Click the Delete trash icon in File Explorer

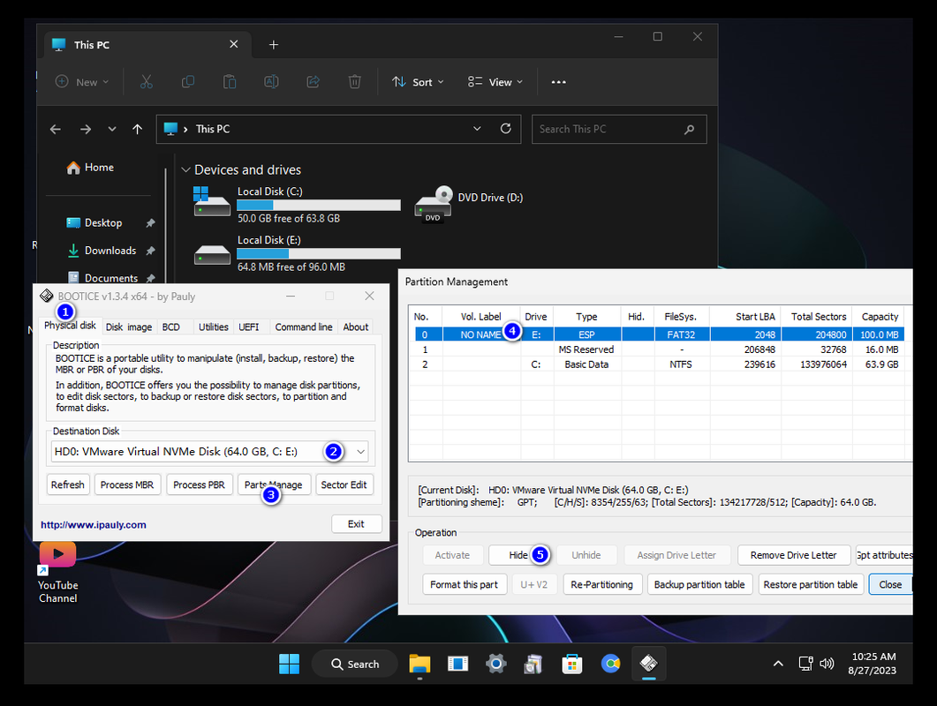coord(354,82)
